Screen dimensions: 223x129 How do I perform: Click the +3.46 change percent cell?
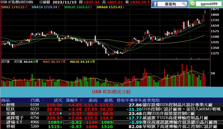pos(75,109)
